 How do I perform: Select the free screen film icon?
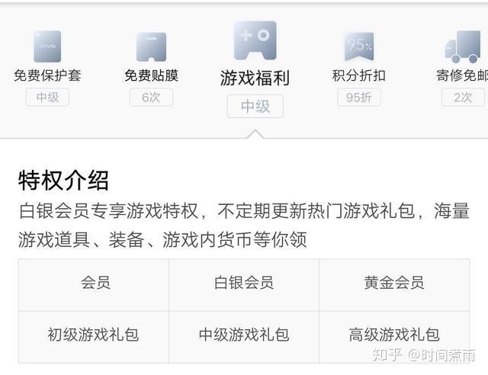(151, 46)
